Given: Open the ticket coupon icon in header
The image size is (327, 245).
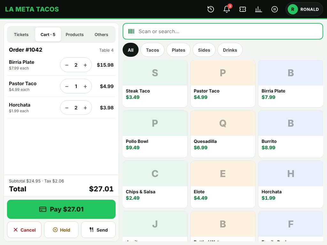Looking at the screenshot, I should point(243,9).
